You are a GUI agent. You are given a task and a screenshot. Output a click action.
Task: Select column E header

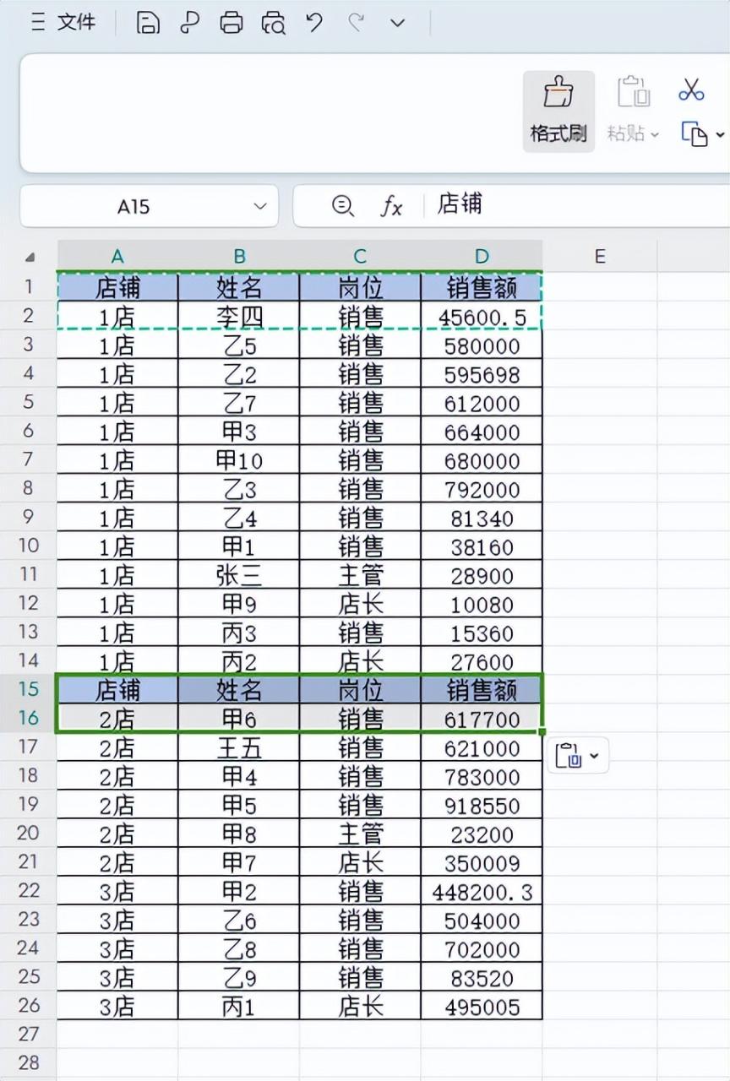click(x=600, y=256)
